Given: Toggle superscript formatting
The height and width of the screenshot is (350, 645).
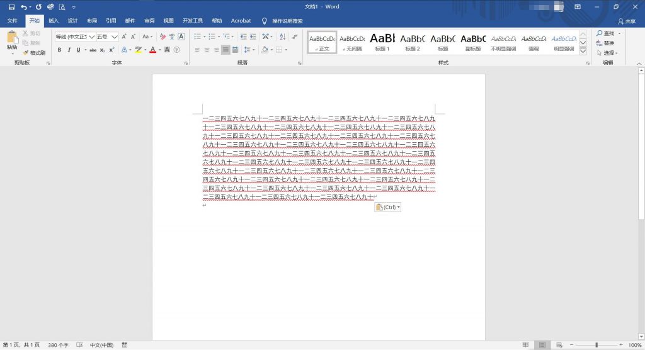Looking at the screenshot, I should pos(111,50).
